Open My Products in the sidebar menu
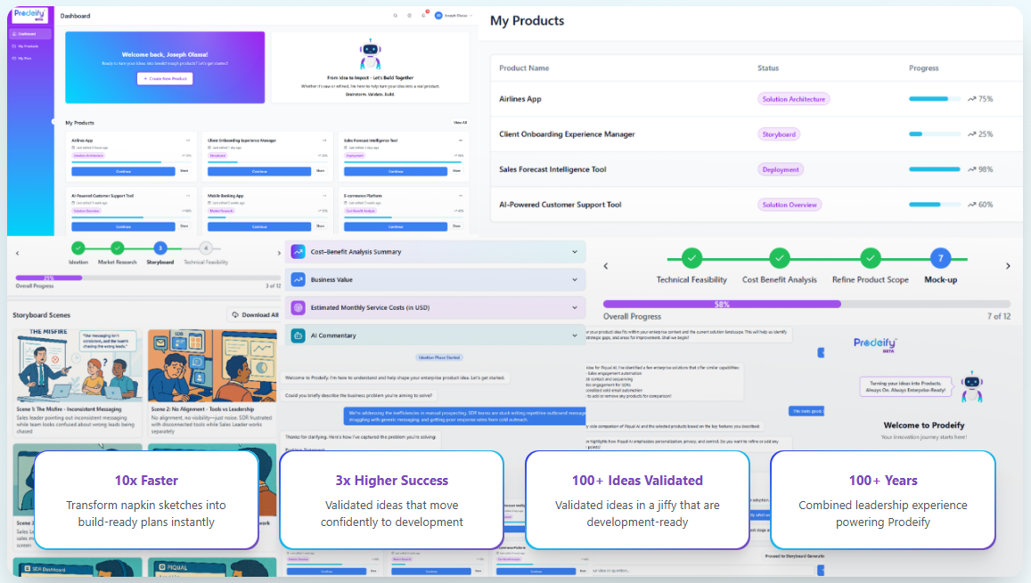The image size is (1031, 583). coord(27,46)
